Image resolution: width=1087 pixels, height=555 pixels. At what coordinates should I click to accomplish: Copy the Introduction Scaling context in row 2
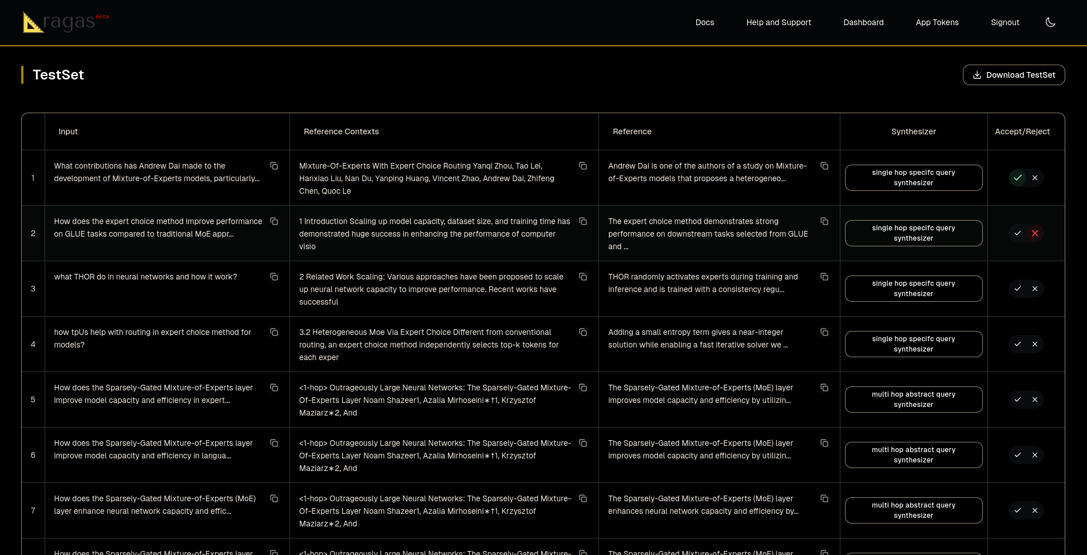[583, 221]
